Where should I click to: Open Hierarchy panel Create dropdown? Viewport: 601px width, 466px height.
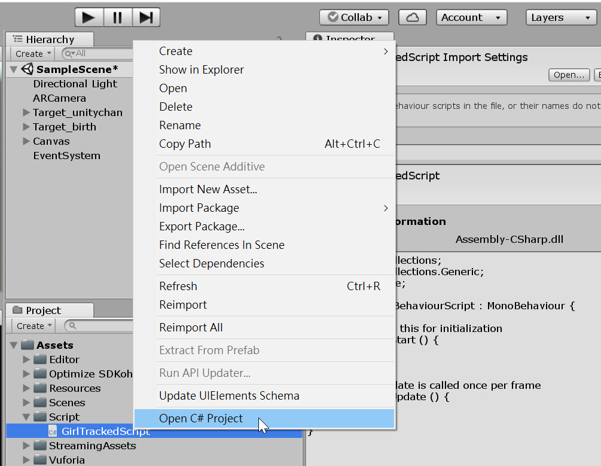32,54
